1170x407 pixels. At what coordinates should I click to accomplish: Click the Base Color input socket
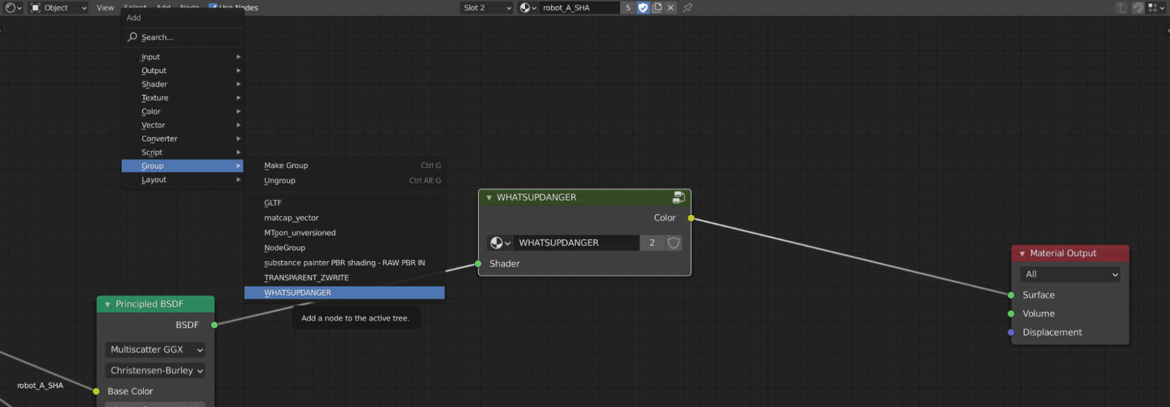tap(96, 391)
